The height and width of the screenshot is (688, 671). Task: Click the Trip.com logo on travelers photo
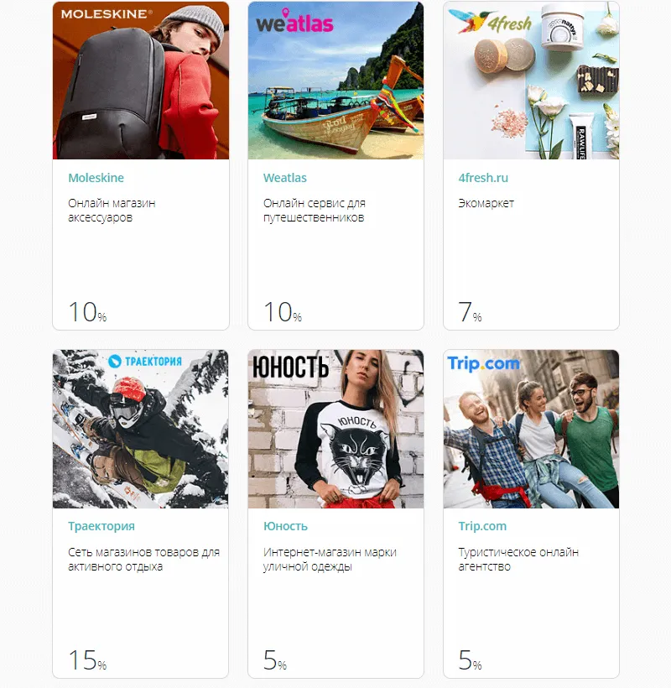[x=483, y=364]
